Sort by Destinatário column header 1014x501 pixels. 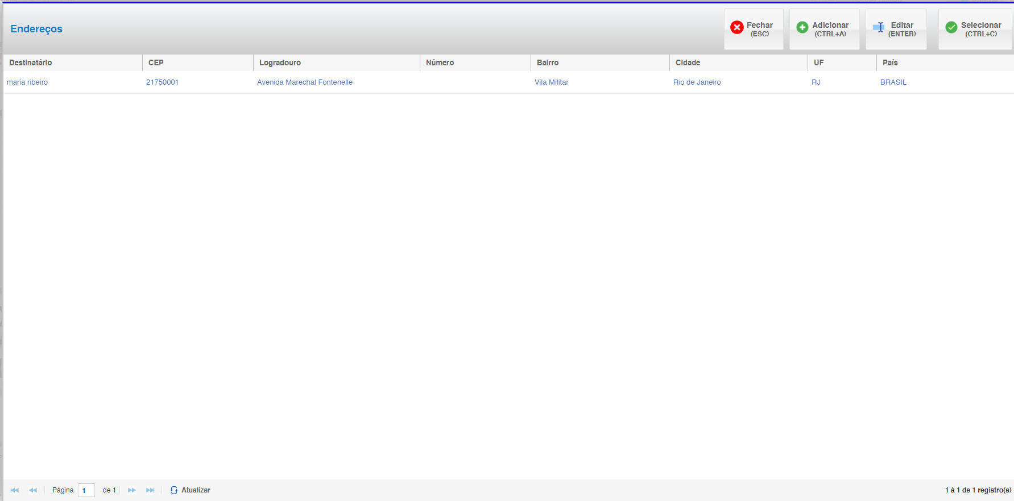click(31, 62)
